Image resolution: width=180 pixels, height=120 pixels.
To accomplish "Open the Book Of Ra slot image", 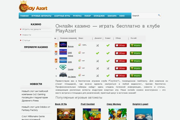I will click(x=66, y=114).
